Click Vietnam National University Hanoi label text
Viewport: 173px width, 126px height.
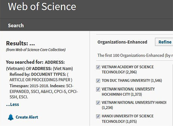[x=134, y=105]
